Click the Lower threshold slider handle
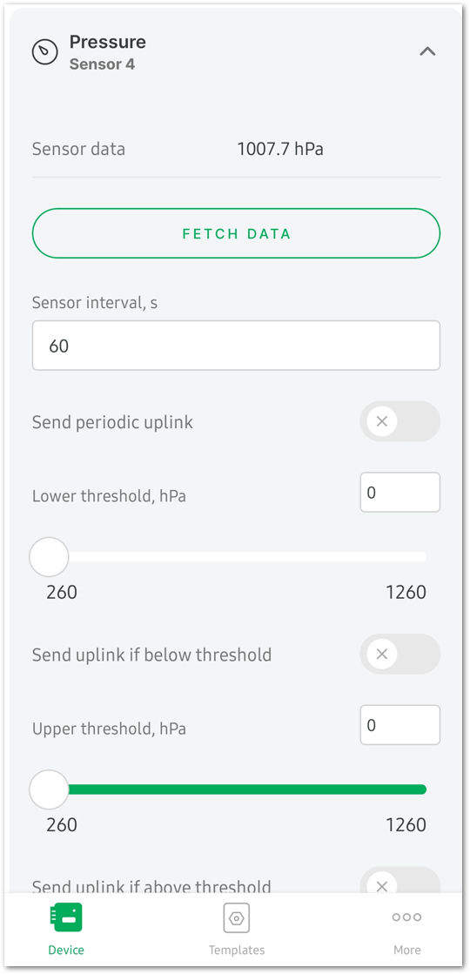This screenshot has width=470, height=974. tap(49, 557)
